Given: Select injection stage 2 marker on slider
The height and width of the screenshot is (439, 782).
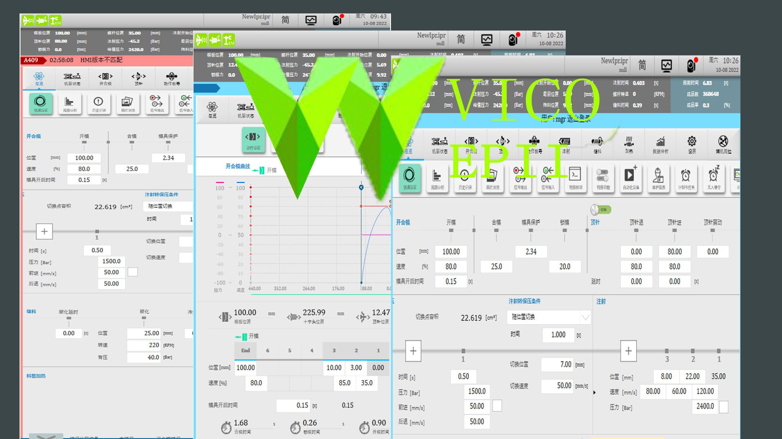Looking at the screenshot, I should click(x=693, y=351).
